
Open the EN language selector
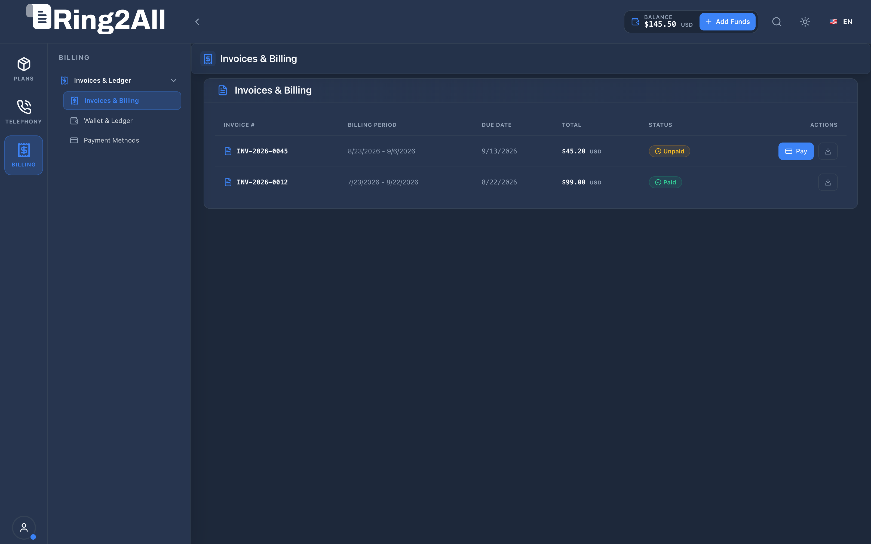pos(841,22)
